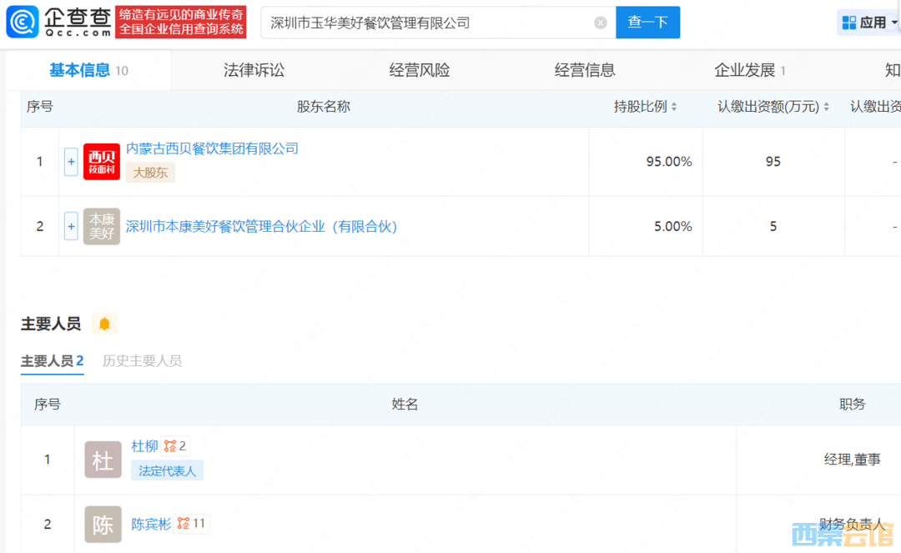
Task: Click the relation icon next to 陈宾彬
Action: tap(184, 524)
